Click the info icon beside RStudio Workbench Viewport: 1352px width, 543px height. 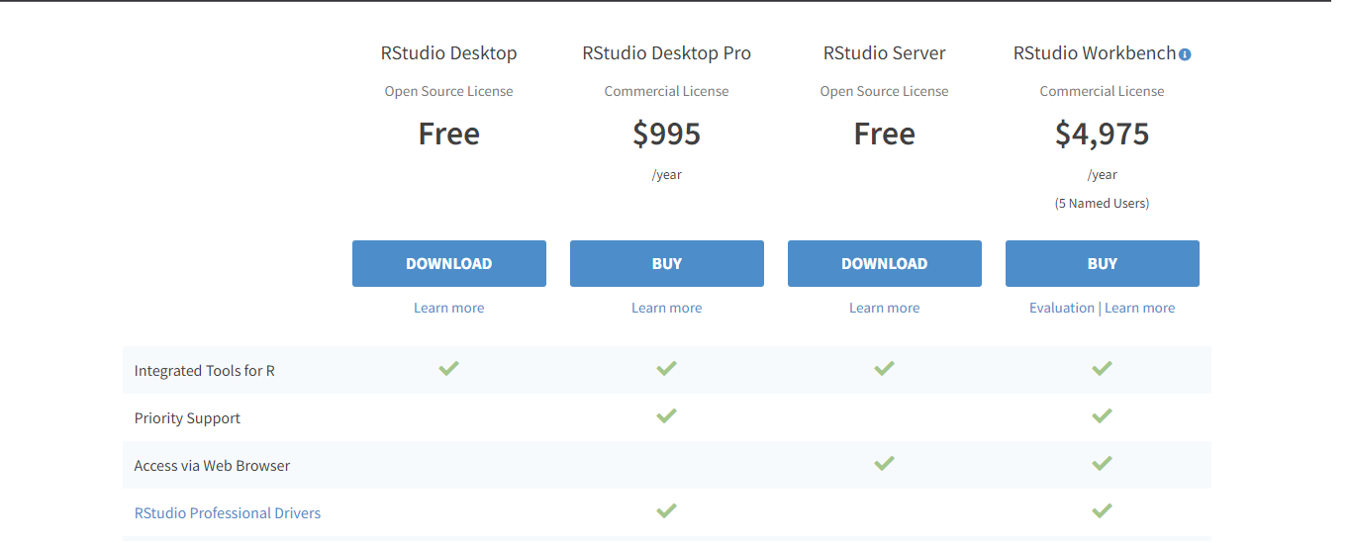1185,54
